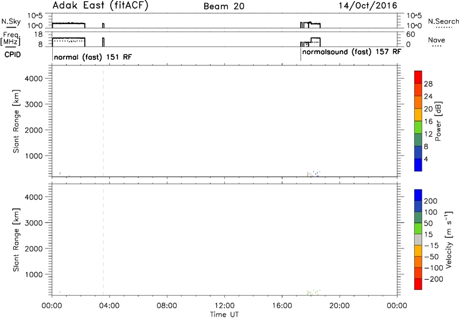Click the 16 value on Power colorbar
The height and width of the screenshot is (318, 459).
click(428, 122)
